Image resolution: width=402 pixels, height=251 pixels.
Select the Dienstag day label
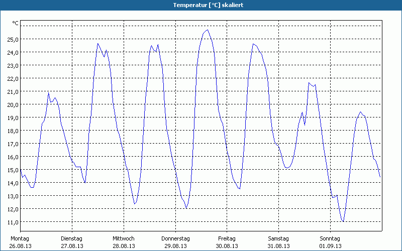pos(71,238)
